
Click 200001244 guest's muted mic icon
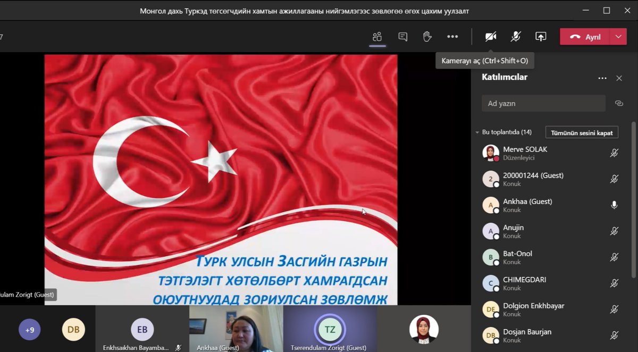(614, 179)
